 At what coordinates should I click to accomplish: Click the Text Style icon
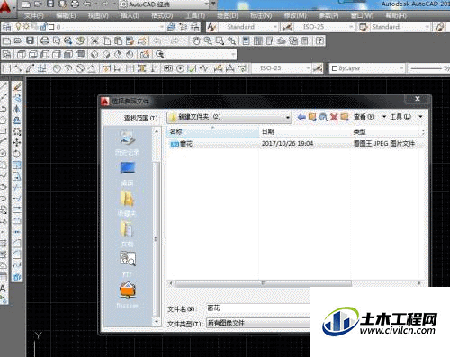tap(211, 27)
